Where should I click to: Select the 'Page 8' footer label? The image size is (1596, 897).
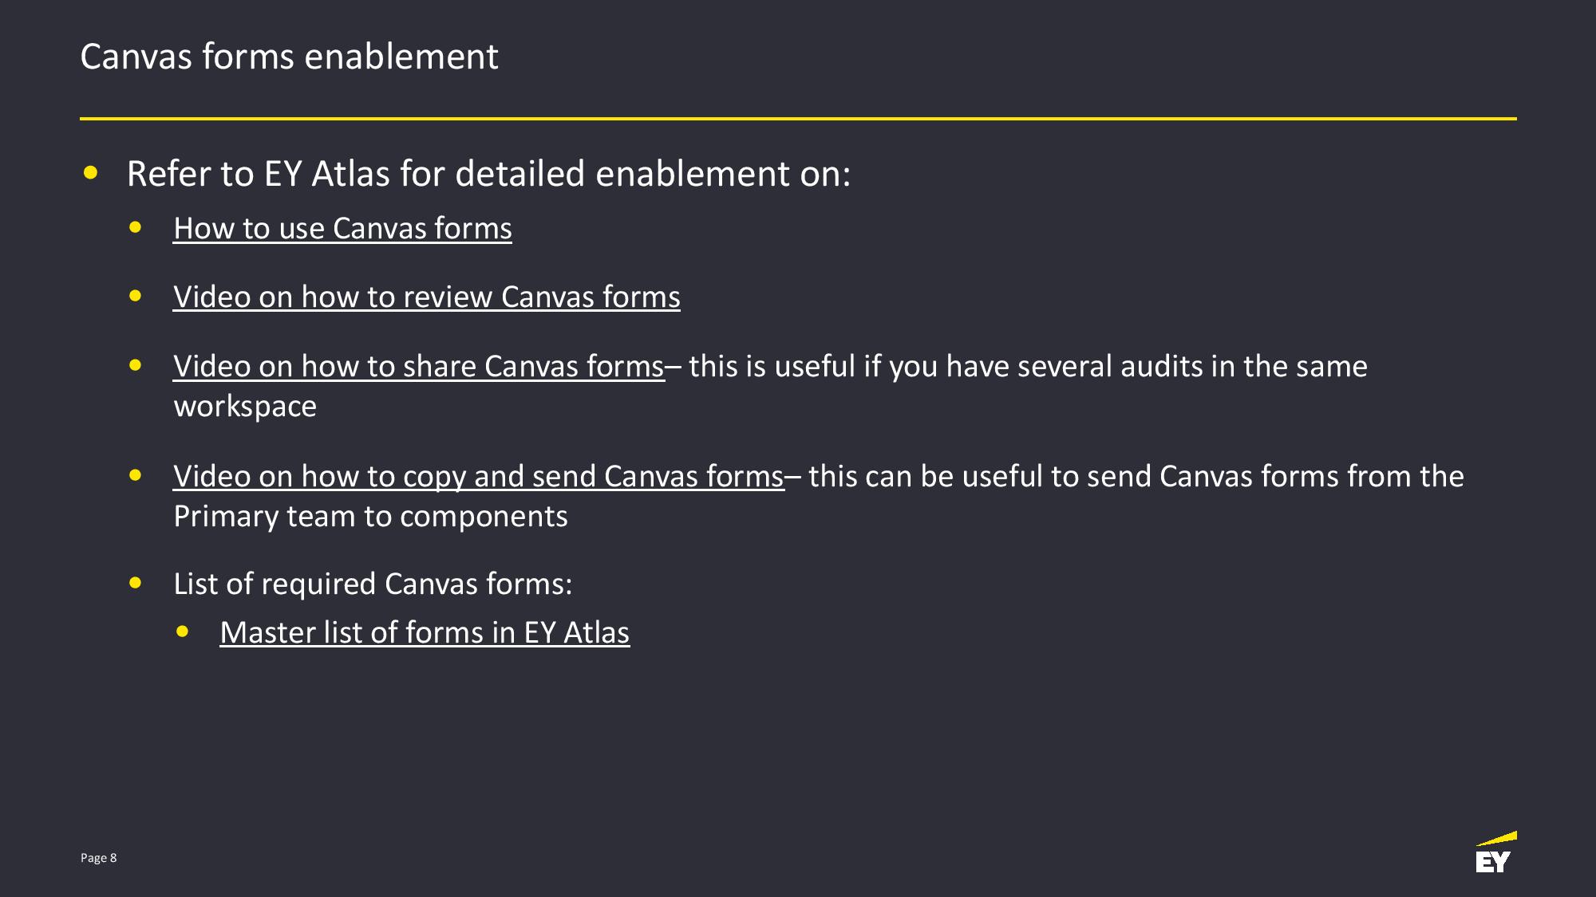point(99,858)
